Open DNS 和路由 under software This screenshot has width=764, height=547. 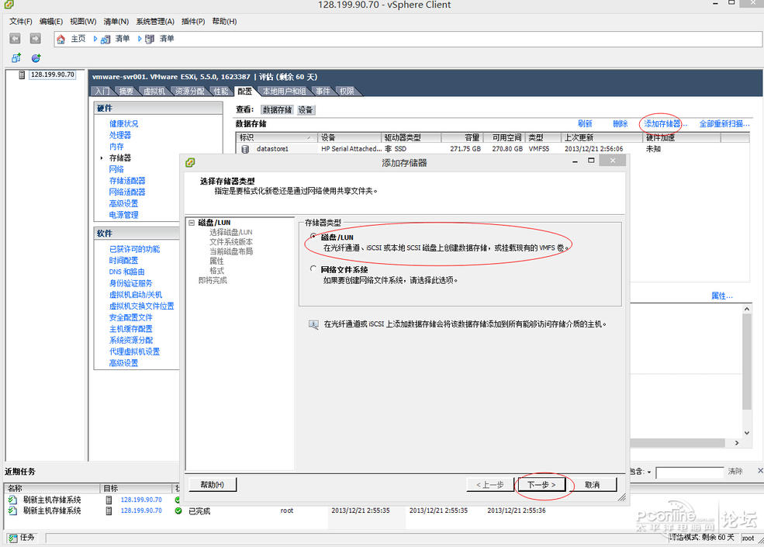[126, 272]
